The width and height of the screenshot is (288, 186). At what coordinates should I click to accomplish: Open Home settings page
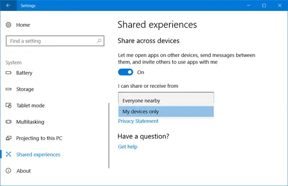point(23,25)
